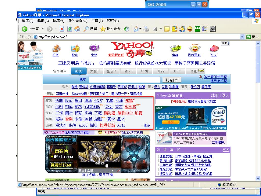Open the Favorites (我的最愛) star toolbar button
The image size is (261, 196).
[110, 29]
